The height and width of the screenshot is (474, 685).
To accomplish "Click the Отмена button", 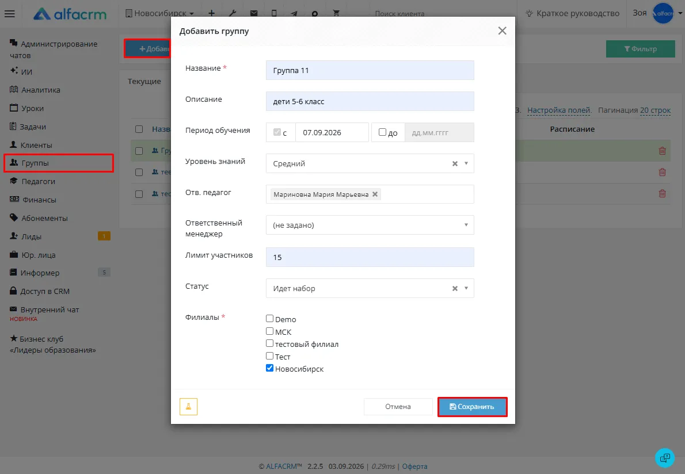I will [398, 407].
